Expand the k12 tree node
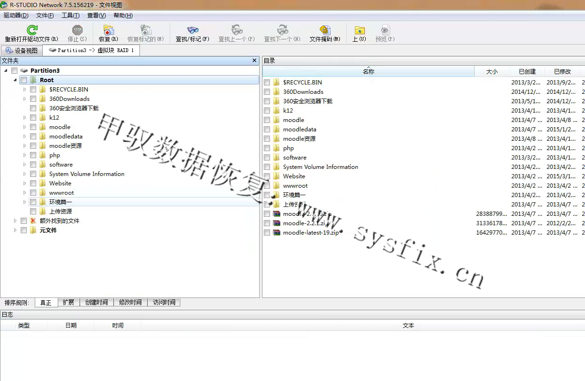The height and width of the screenshot is (381, 585). point(24,117)
